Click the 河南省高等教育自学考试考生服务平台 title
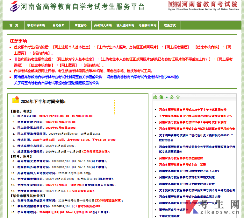Viewport: 244px width, 218px height. pyautogui.click(x=83, y=7)
